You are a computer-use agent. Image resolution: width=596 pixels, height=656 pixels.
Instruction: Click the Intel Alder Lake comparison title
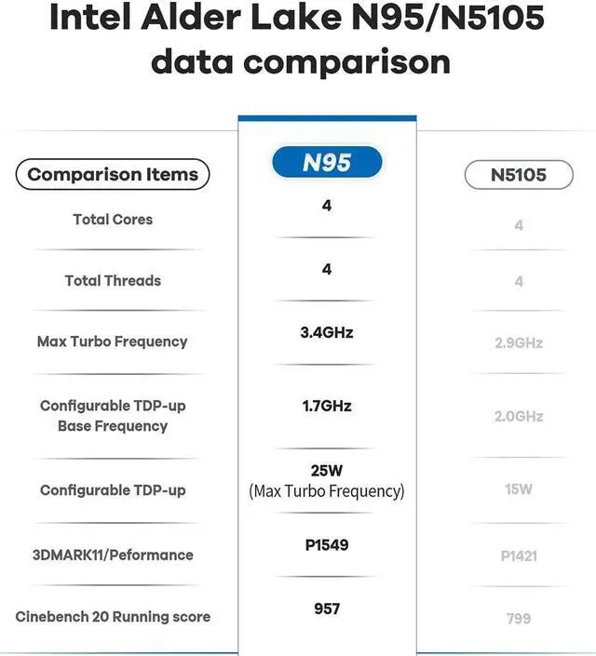tap(297, 39)
